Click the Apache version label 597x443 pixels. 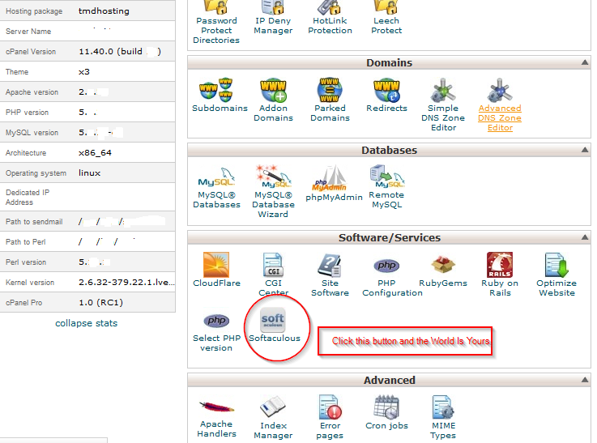[x=32, y=92]
